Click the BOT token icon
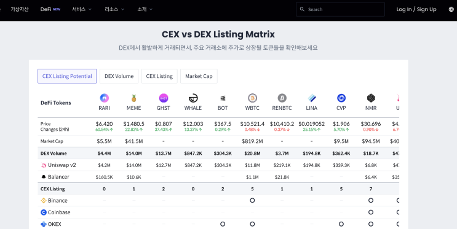Viewport: 457px width, 229px height. click(223, 98)
